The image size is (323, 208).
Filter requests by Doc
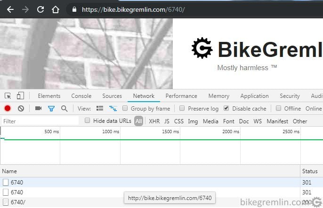click(244, 121)
